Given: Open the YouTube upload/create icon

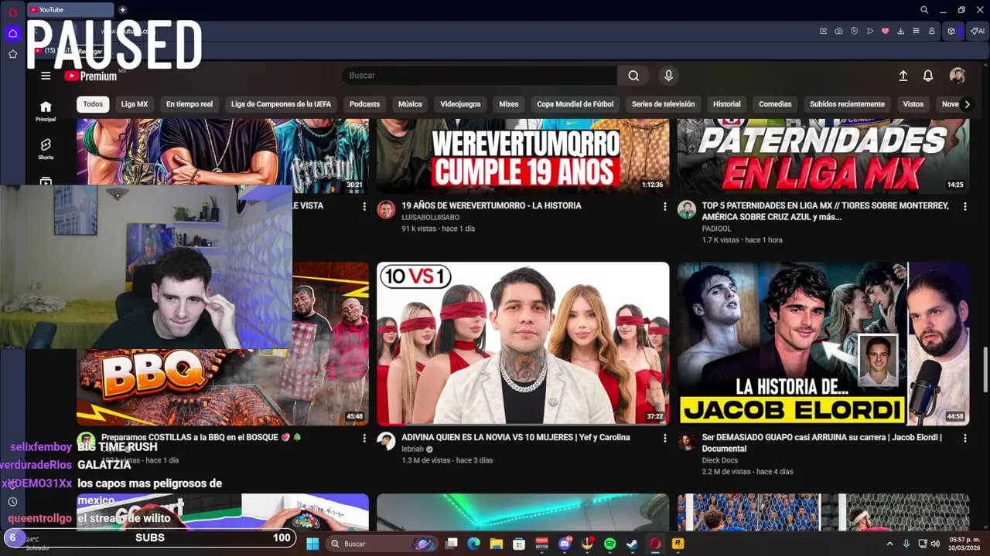Looking at the screenshot, I should click(x=903, y=76).
